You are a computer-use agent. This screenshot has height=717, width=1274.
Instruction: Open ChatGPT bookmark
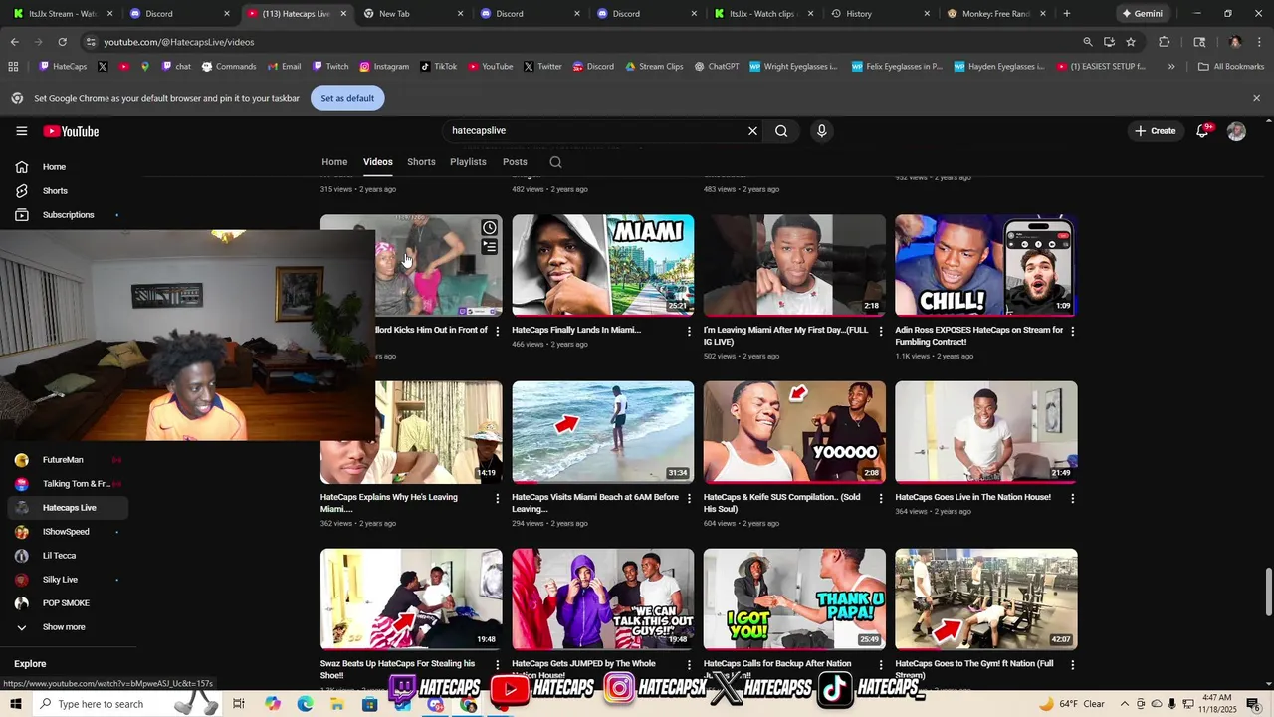(x=717, y=67)
